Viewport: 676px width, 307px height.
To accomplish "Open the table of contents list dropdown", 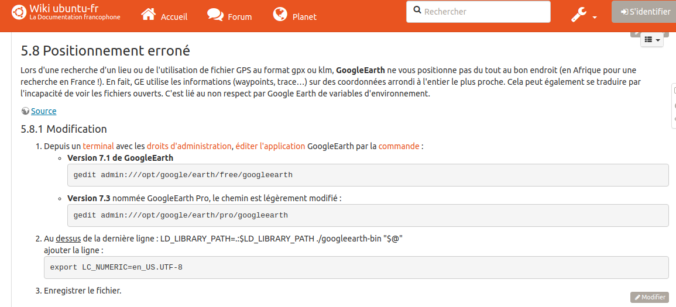I will (x=652, y=40).
